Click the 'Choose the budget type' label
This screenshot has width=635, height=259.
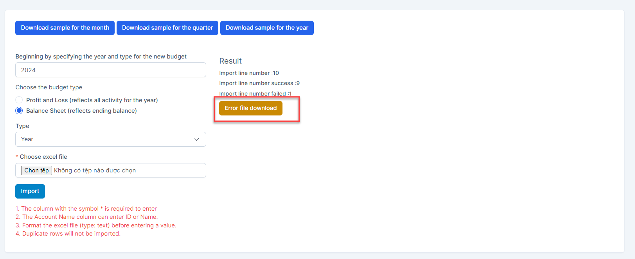[x=49, y=87]
